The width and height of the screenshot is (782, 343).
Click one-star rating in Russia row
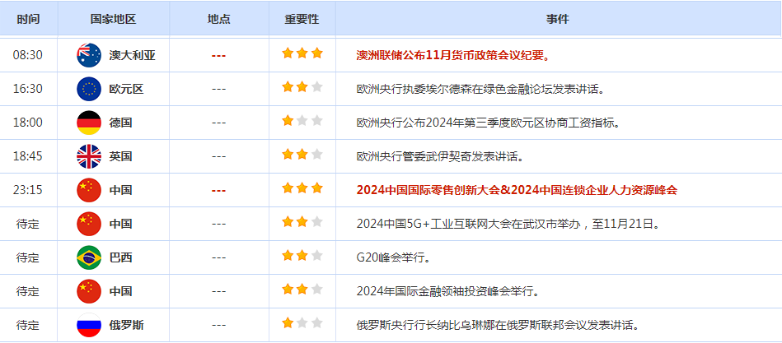[x=302, y=323]
